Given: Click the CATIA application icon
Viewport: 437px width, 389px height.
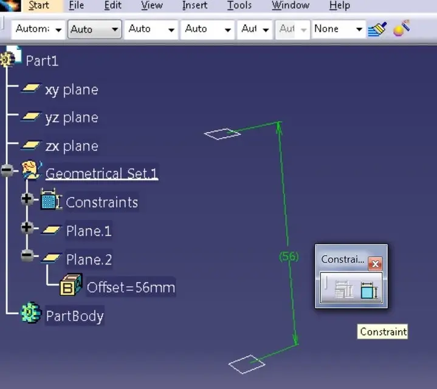Looking at the screenshot, I should coord(10,5).
